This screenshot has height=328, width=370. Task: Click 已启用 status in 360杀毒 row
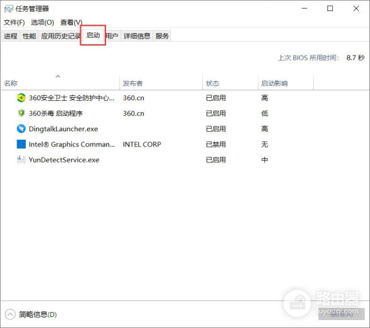[216, 113]
